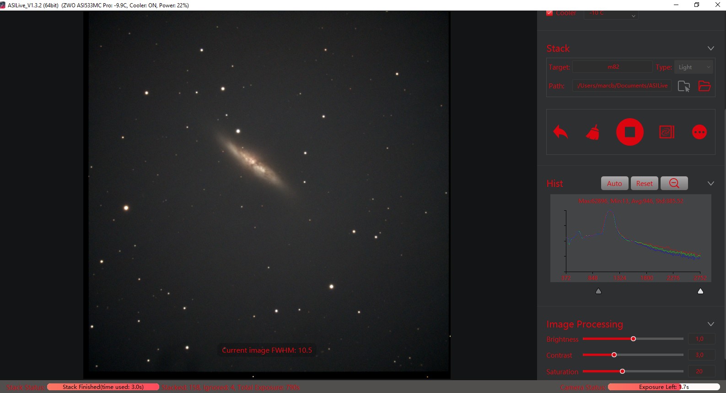Click the Contrast slider handle
The height and width of the screenshot is (393, 726).
coord(614,355)
